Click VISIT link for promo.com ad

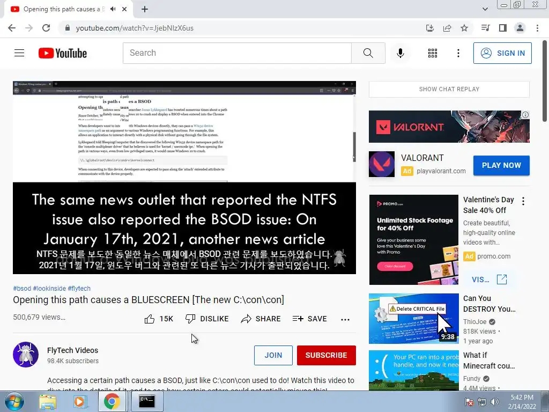[x=489, y=279]
